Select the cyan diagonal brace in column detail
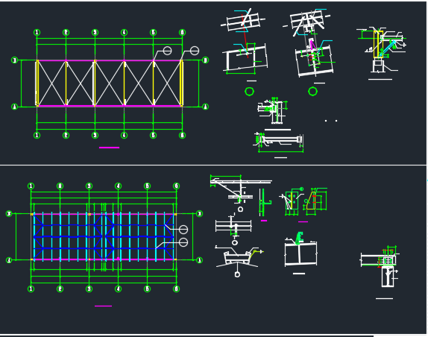The image size is (428, 337). (x=388, y=48)
